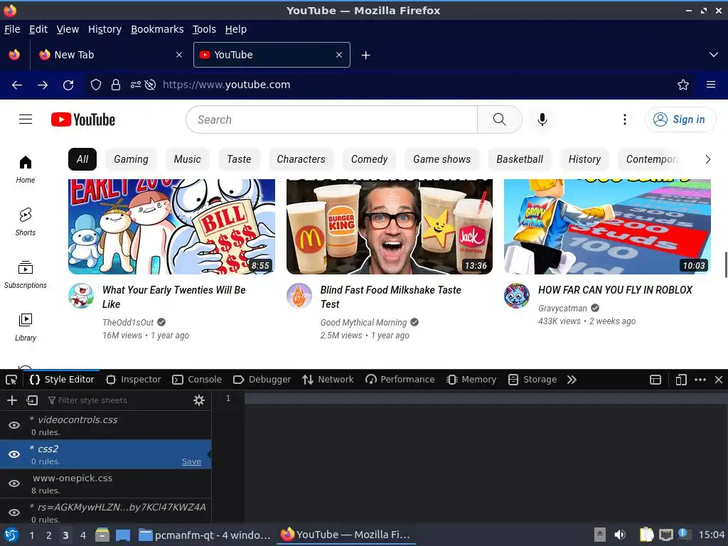Show site security lock info
The width and height of the screenshot is (728, 546).
[x=116, y=85]
